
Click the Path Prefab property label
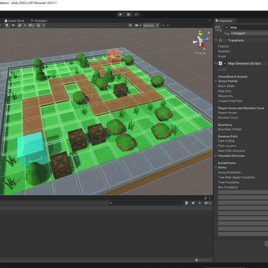click(x=226, y=141)
